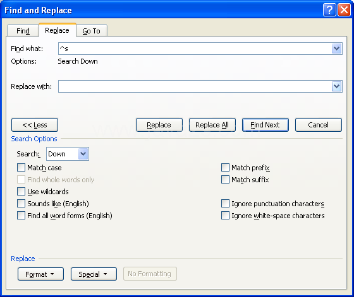This screenshot has width=354, height=297.
Task: Expand the Replace with dropdown arrow
Action: (336, 86)
